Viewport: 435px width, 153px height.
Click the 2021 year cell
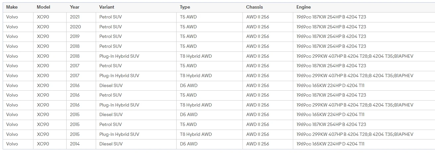[75, 17]
